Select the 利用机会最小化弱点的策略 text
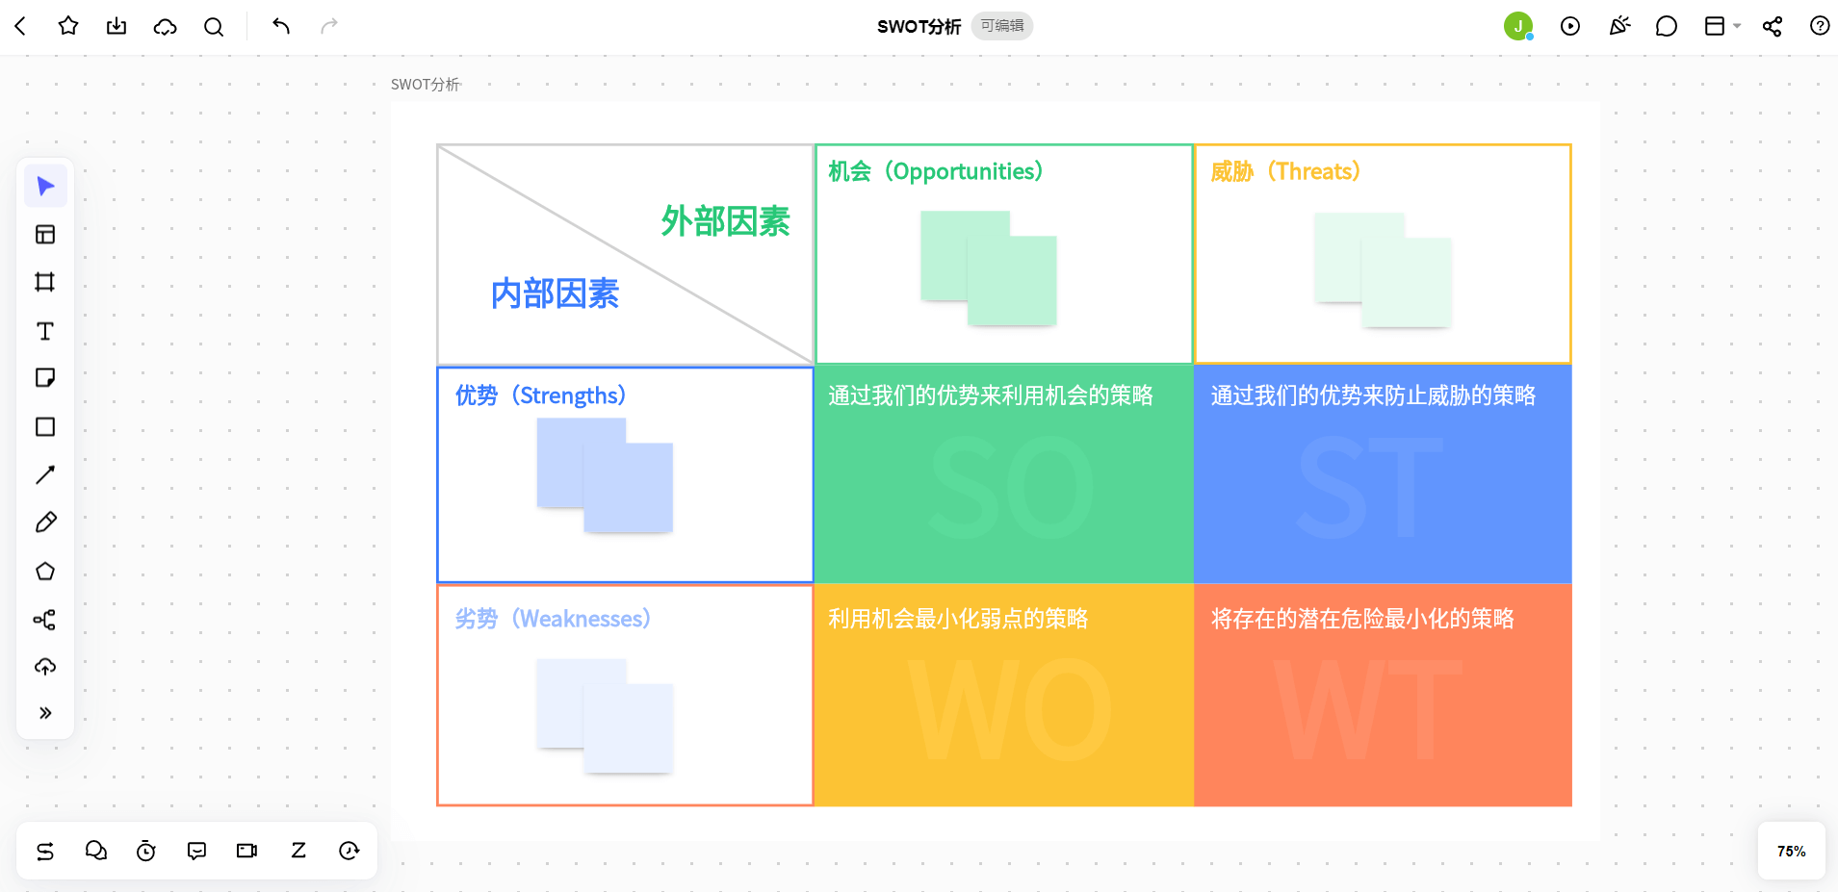This screenshot has width=1838, height=892. pos(958,619)
